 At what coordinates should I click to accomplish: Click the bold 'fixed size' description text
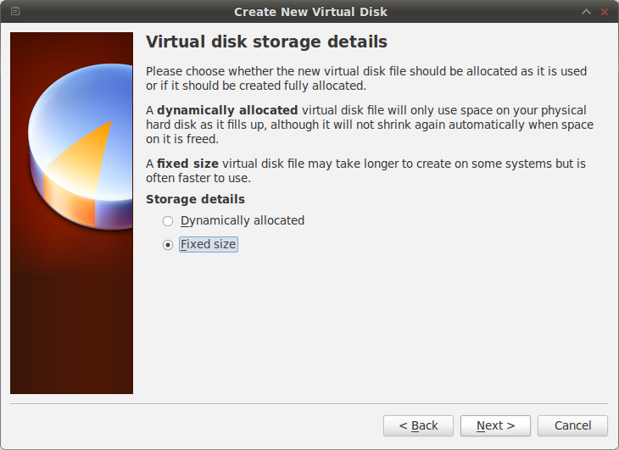(187, 164)
